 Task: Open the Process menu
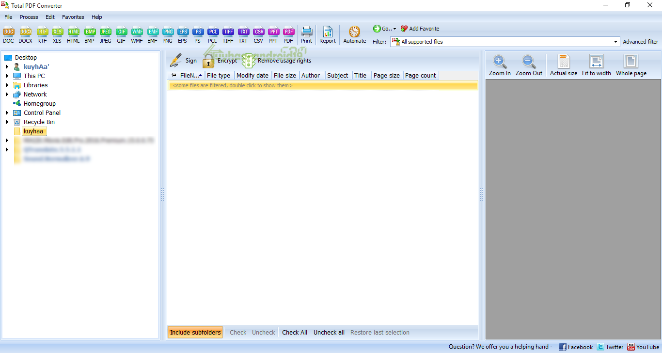(x=29, y=17)
